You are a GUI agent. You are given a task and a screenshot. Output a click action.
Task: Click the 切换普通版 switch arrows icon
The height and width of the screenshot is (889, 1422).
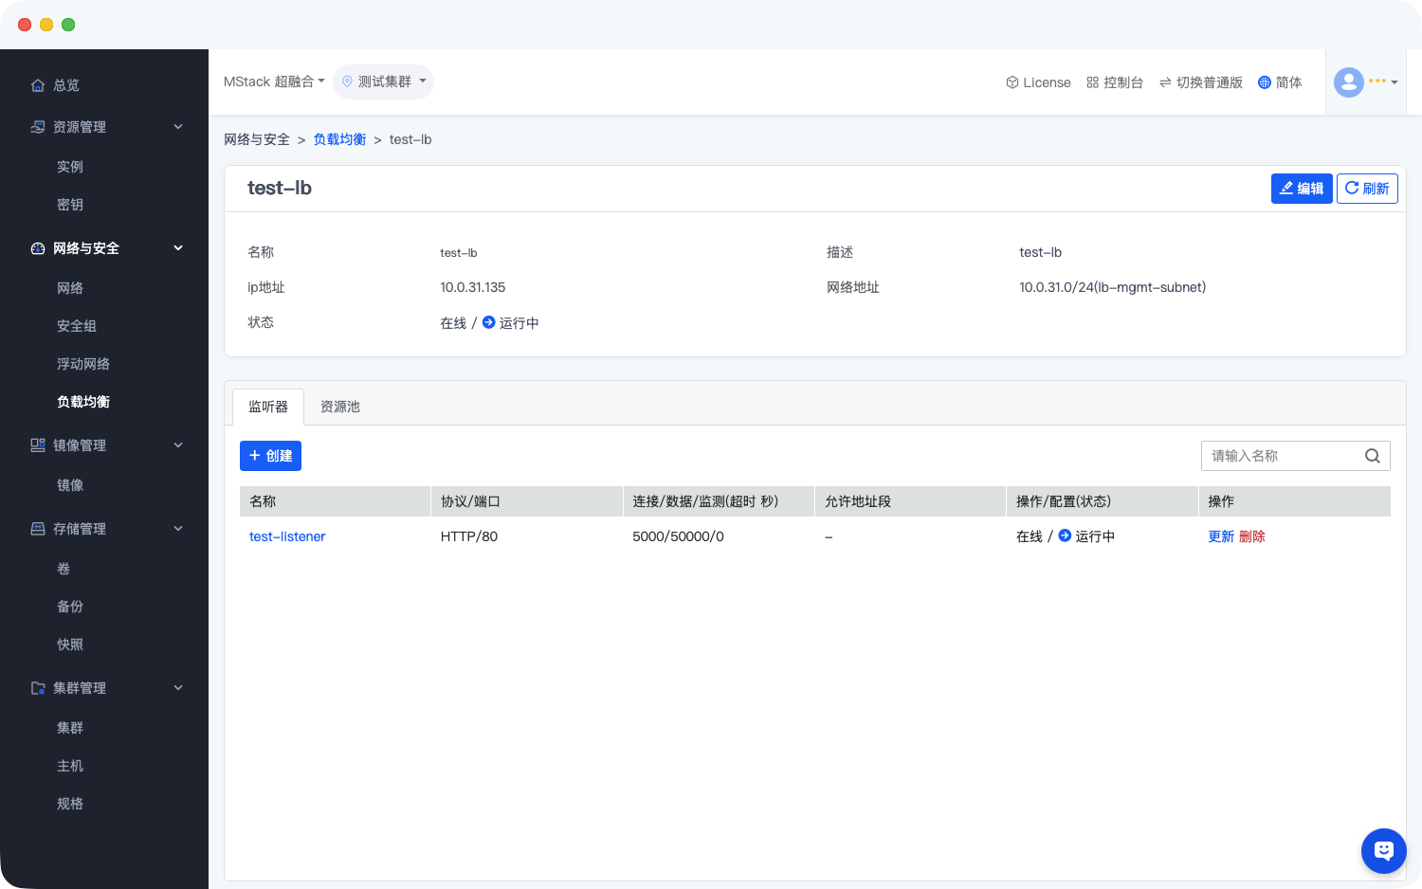point(1165,82)
